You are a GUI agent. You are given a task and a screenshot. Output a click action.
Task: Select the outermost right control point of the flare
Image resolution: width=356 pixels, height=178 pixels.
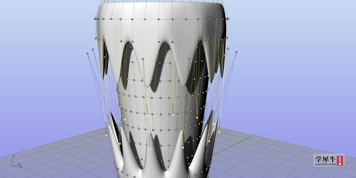[x=236, y=52]
